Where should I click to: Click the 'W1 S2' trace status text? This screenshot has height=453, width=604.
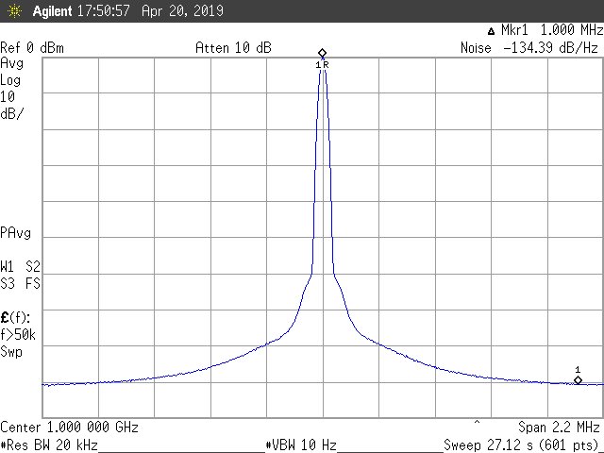click(x=20, y=266)
